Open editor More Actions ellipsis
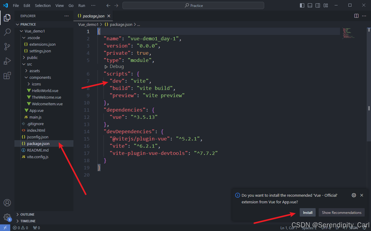Viewport: 371px width, 231px height. tap(364, 16)
